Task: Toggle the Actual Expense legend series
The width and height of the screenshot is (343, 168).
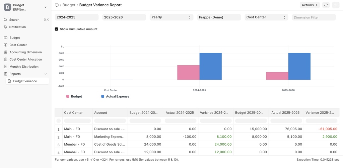Action: [x=115, y=96]
